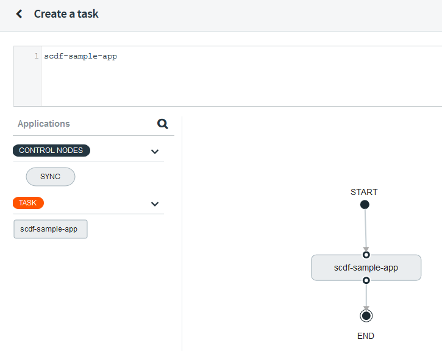Viewport: 442px width, 351px height.
Task: Click the END label on the canvas
Action: tap(366, 336)
